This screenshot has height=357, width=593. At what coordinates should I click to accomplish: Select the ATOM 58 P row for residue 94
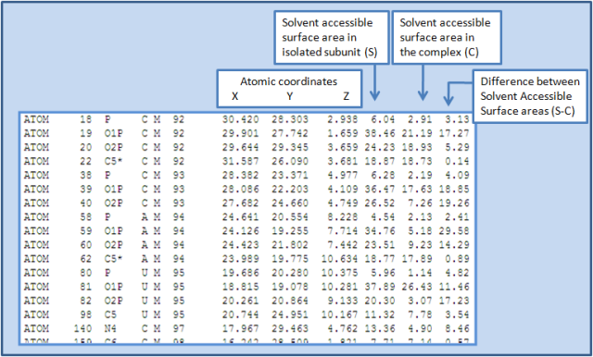point(246,217)
